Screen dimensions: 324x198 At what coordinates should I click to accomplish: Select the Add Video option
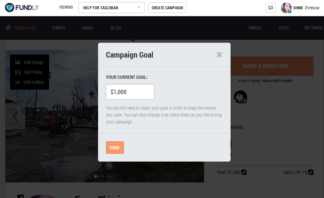tap(29, 72)
